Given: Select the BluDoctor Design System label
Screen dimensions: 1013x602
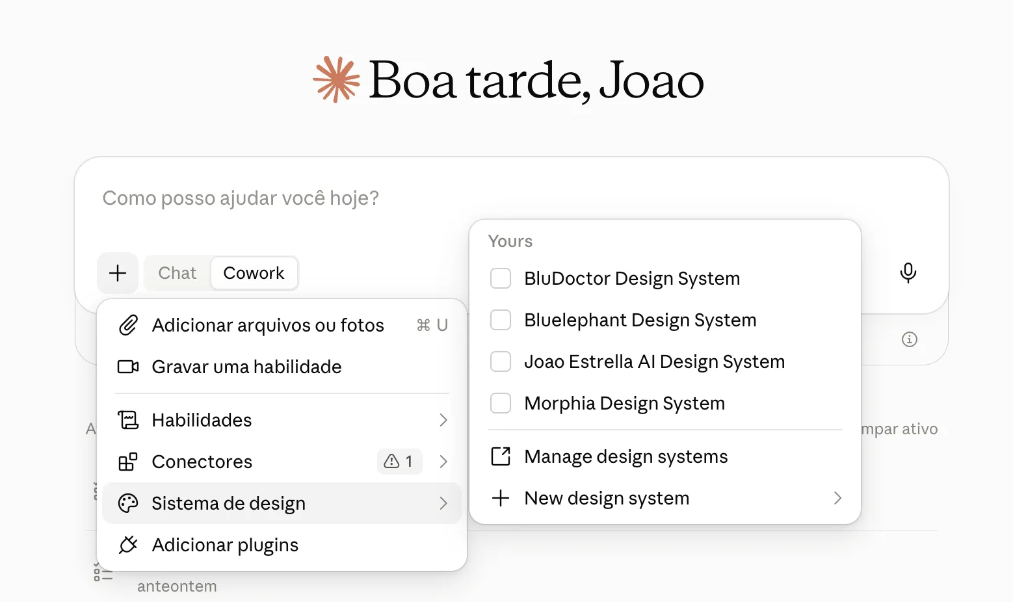Looking at the screenshot, I should (x=632, y=278).
